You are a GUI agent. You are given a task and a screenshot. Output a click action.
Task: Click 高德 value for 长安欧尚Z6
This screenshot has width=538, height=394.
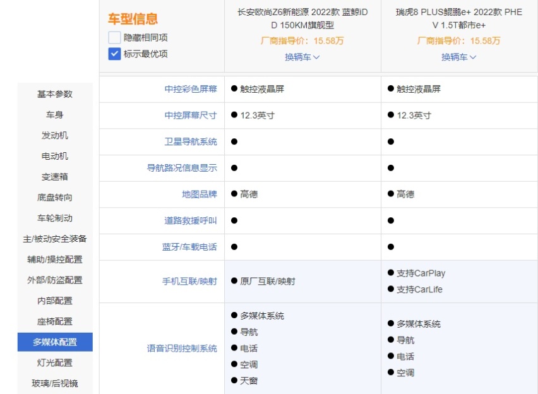point(249,194)
